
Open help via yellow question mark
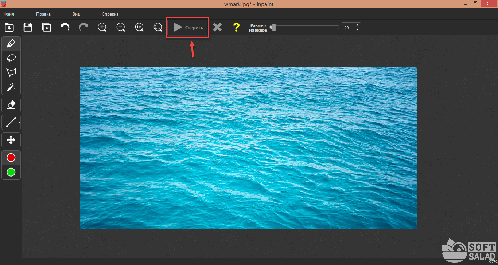pyautogui.click(x=236, y=27)
